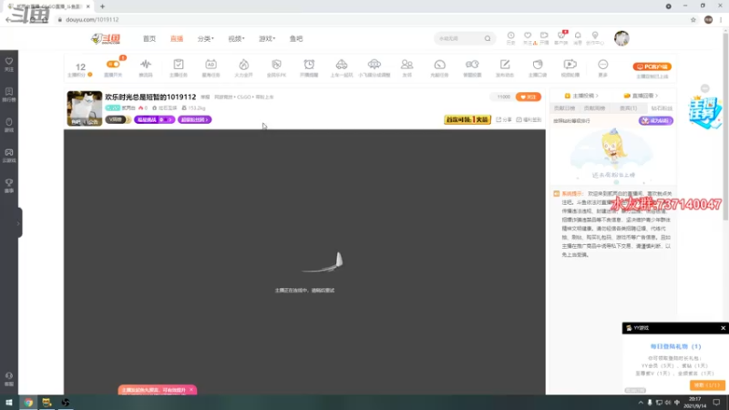Click the orange 关注 follow button

529,97
